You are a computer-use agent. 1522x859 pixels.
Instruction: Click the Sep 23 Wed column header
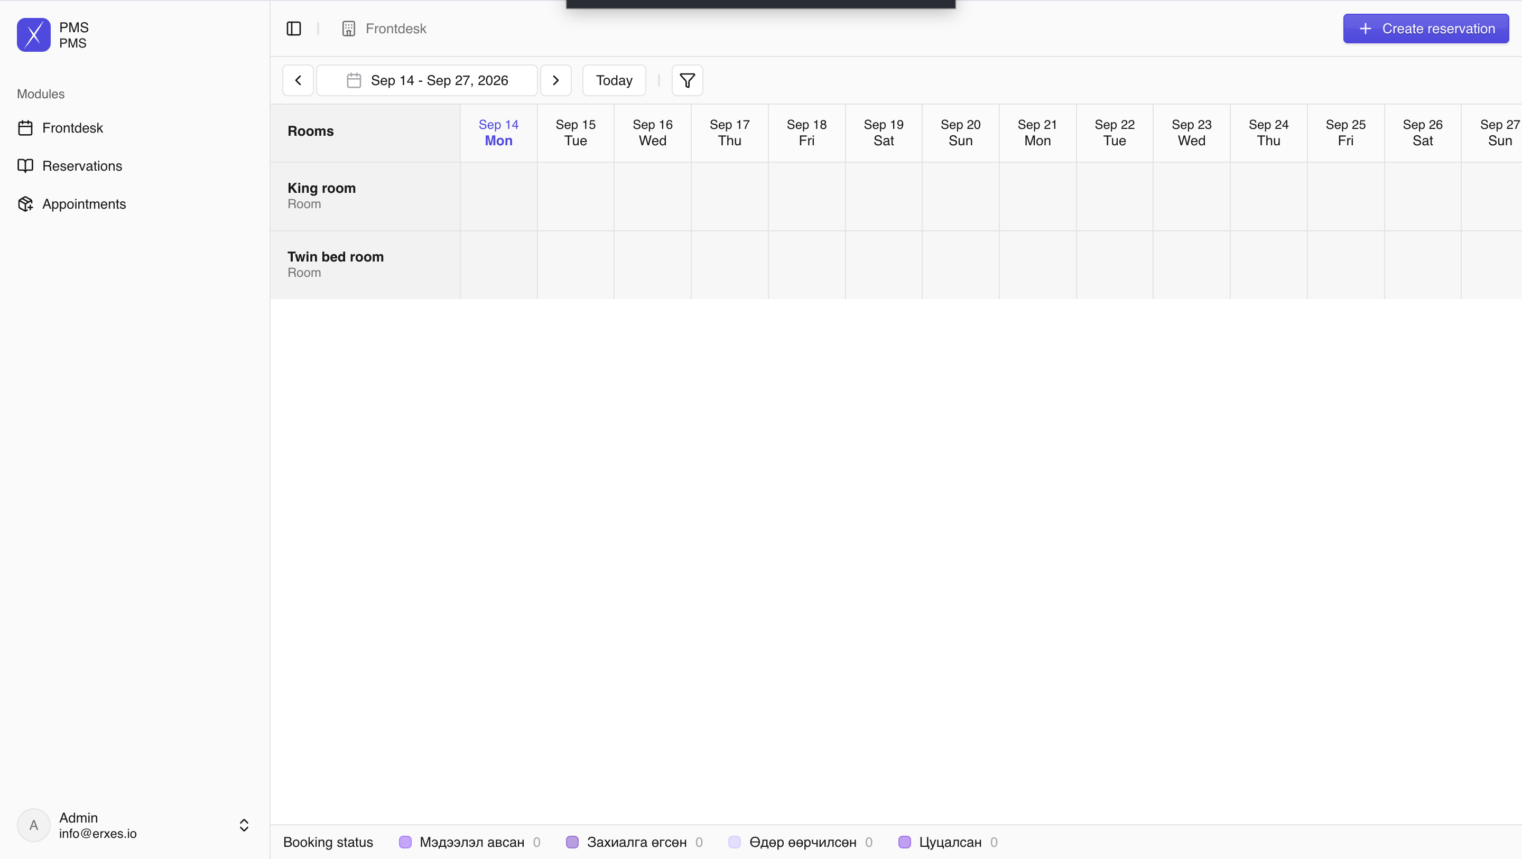click(x=1192, y=133)
